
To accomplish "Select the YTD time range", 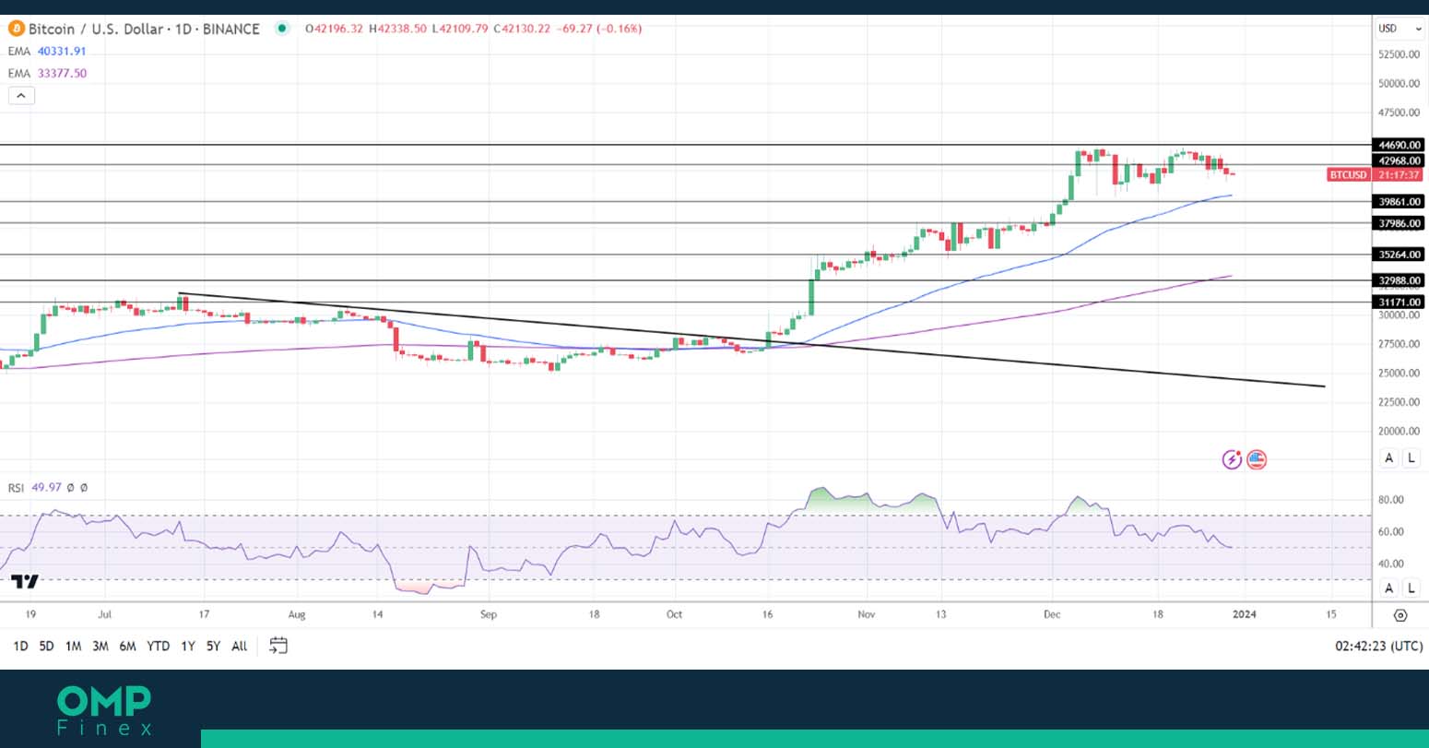I will point(159,647).
